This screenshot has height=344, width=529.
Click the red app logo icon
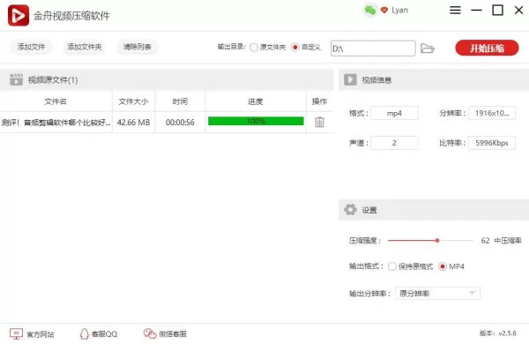pyautogui.click(x=19, y=15)
